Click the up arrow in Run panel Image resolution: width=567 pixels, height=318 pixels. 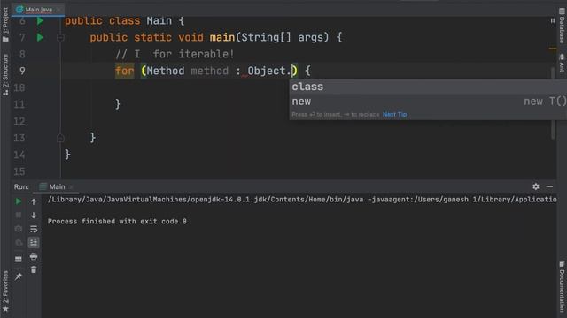tap(34, 201)
